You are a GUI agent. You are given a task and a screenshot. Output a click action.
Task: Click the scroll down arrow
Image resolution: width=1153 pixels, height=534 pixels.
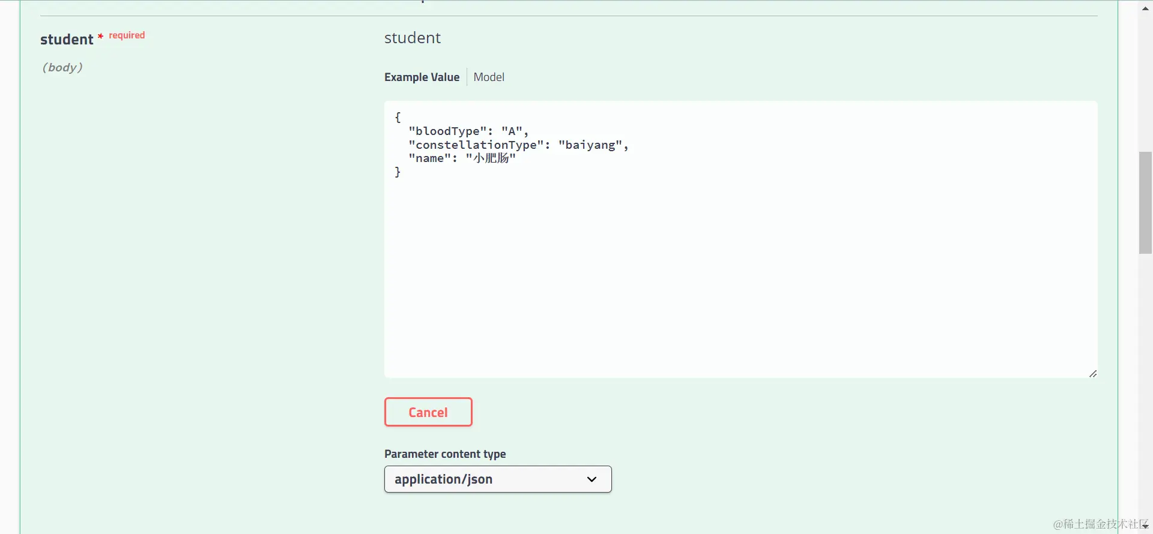click(1145, 526)
